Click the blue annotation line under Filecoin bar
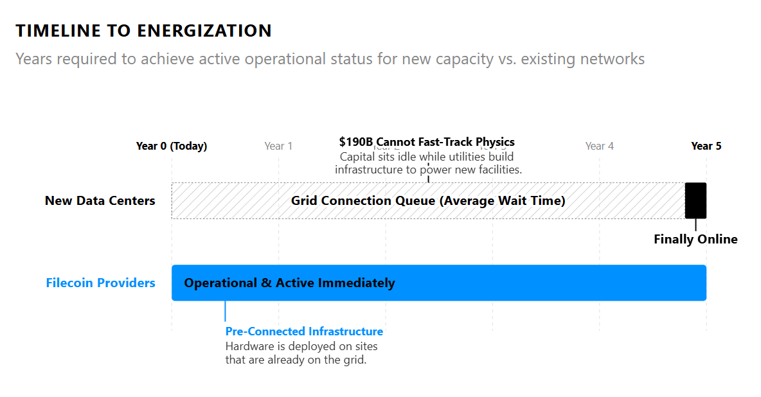The image size is (761, 397). coord(225,311)
